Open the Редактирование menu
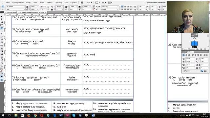 pyautogui.click(x=17, y=3)
